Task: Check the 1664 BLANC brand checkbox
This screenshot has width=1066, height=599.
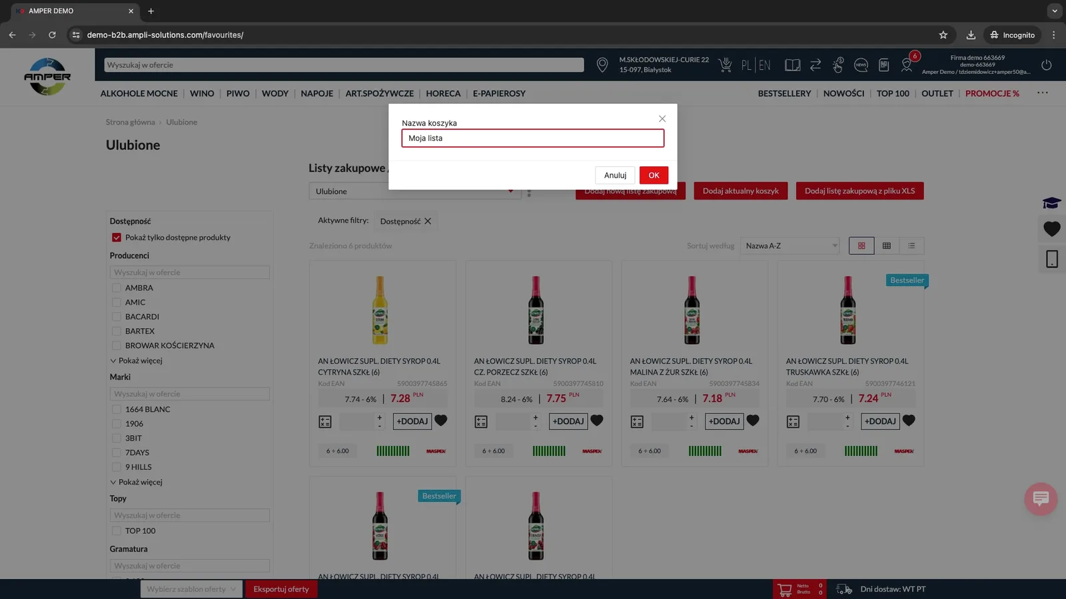Action: tap(117, 409)
